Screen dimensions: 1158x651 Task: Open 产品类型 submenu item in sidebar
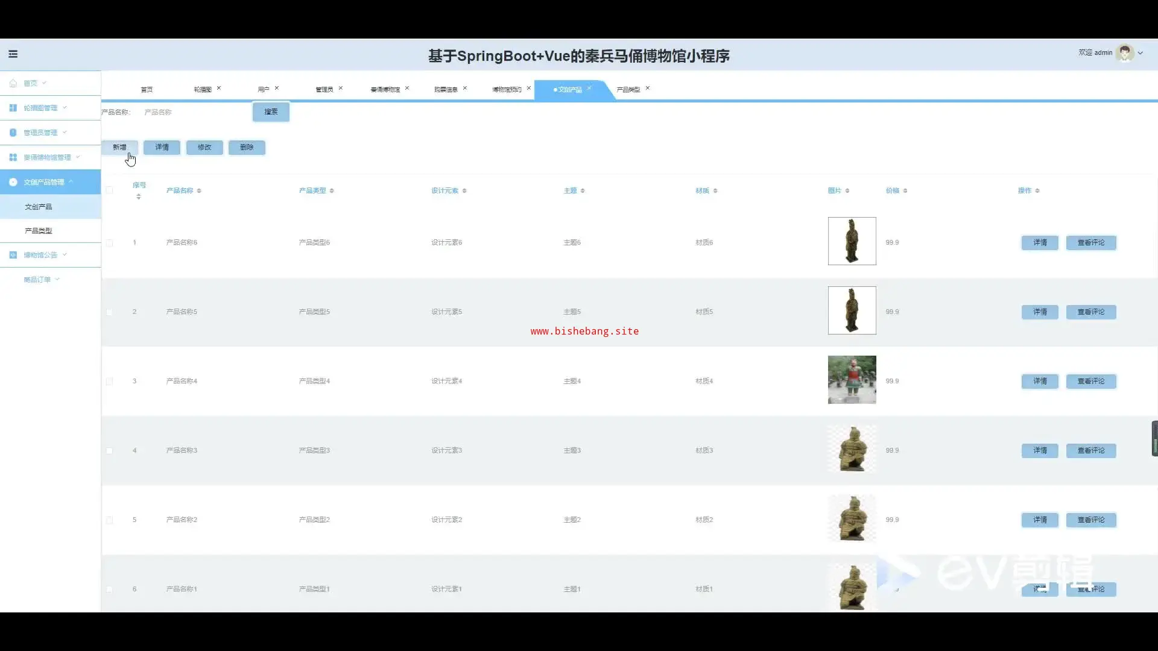tap(39, 231)
